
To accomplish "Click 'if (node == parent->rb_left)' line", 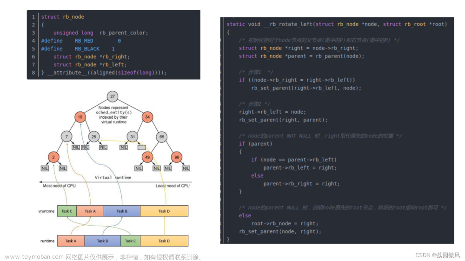I will pyautogui.click(x=294, y=160).
